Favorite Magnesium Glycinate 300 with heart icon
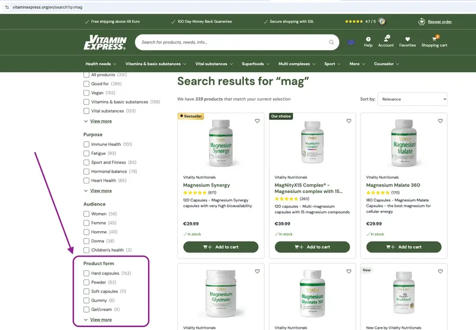Screen dimensions: 476x330 [x=349, y=272]
